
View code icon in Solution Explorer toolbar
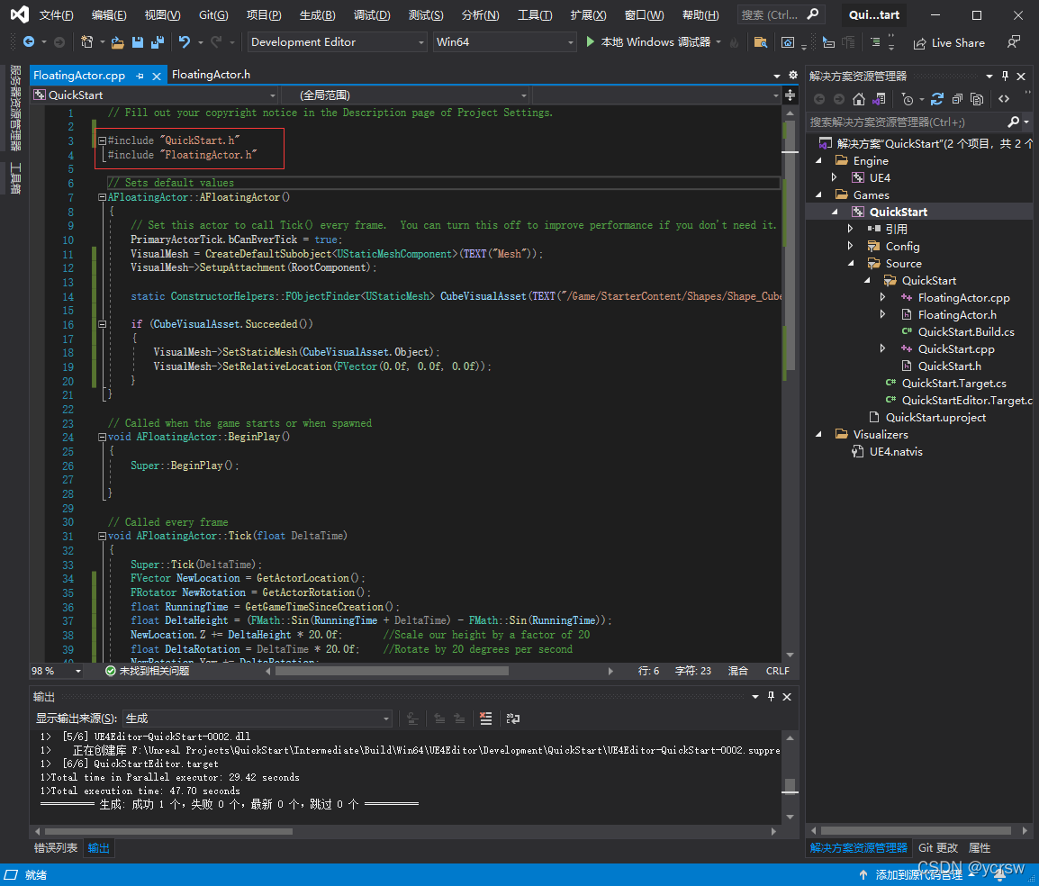click(1004, 99)
